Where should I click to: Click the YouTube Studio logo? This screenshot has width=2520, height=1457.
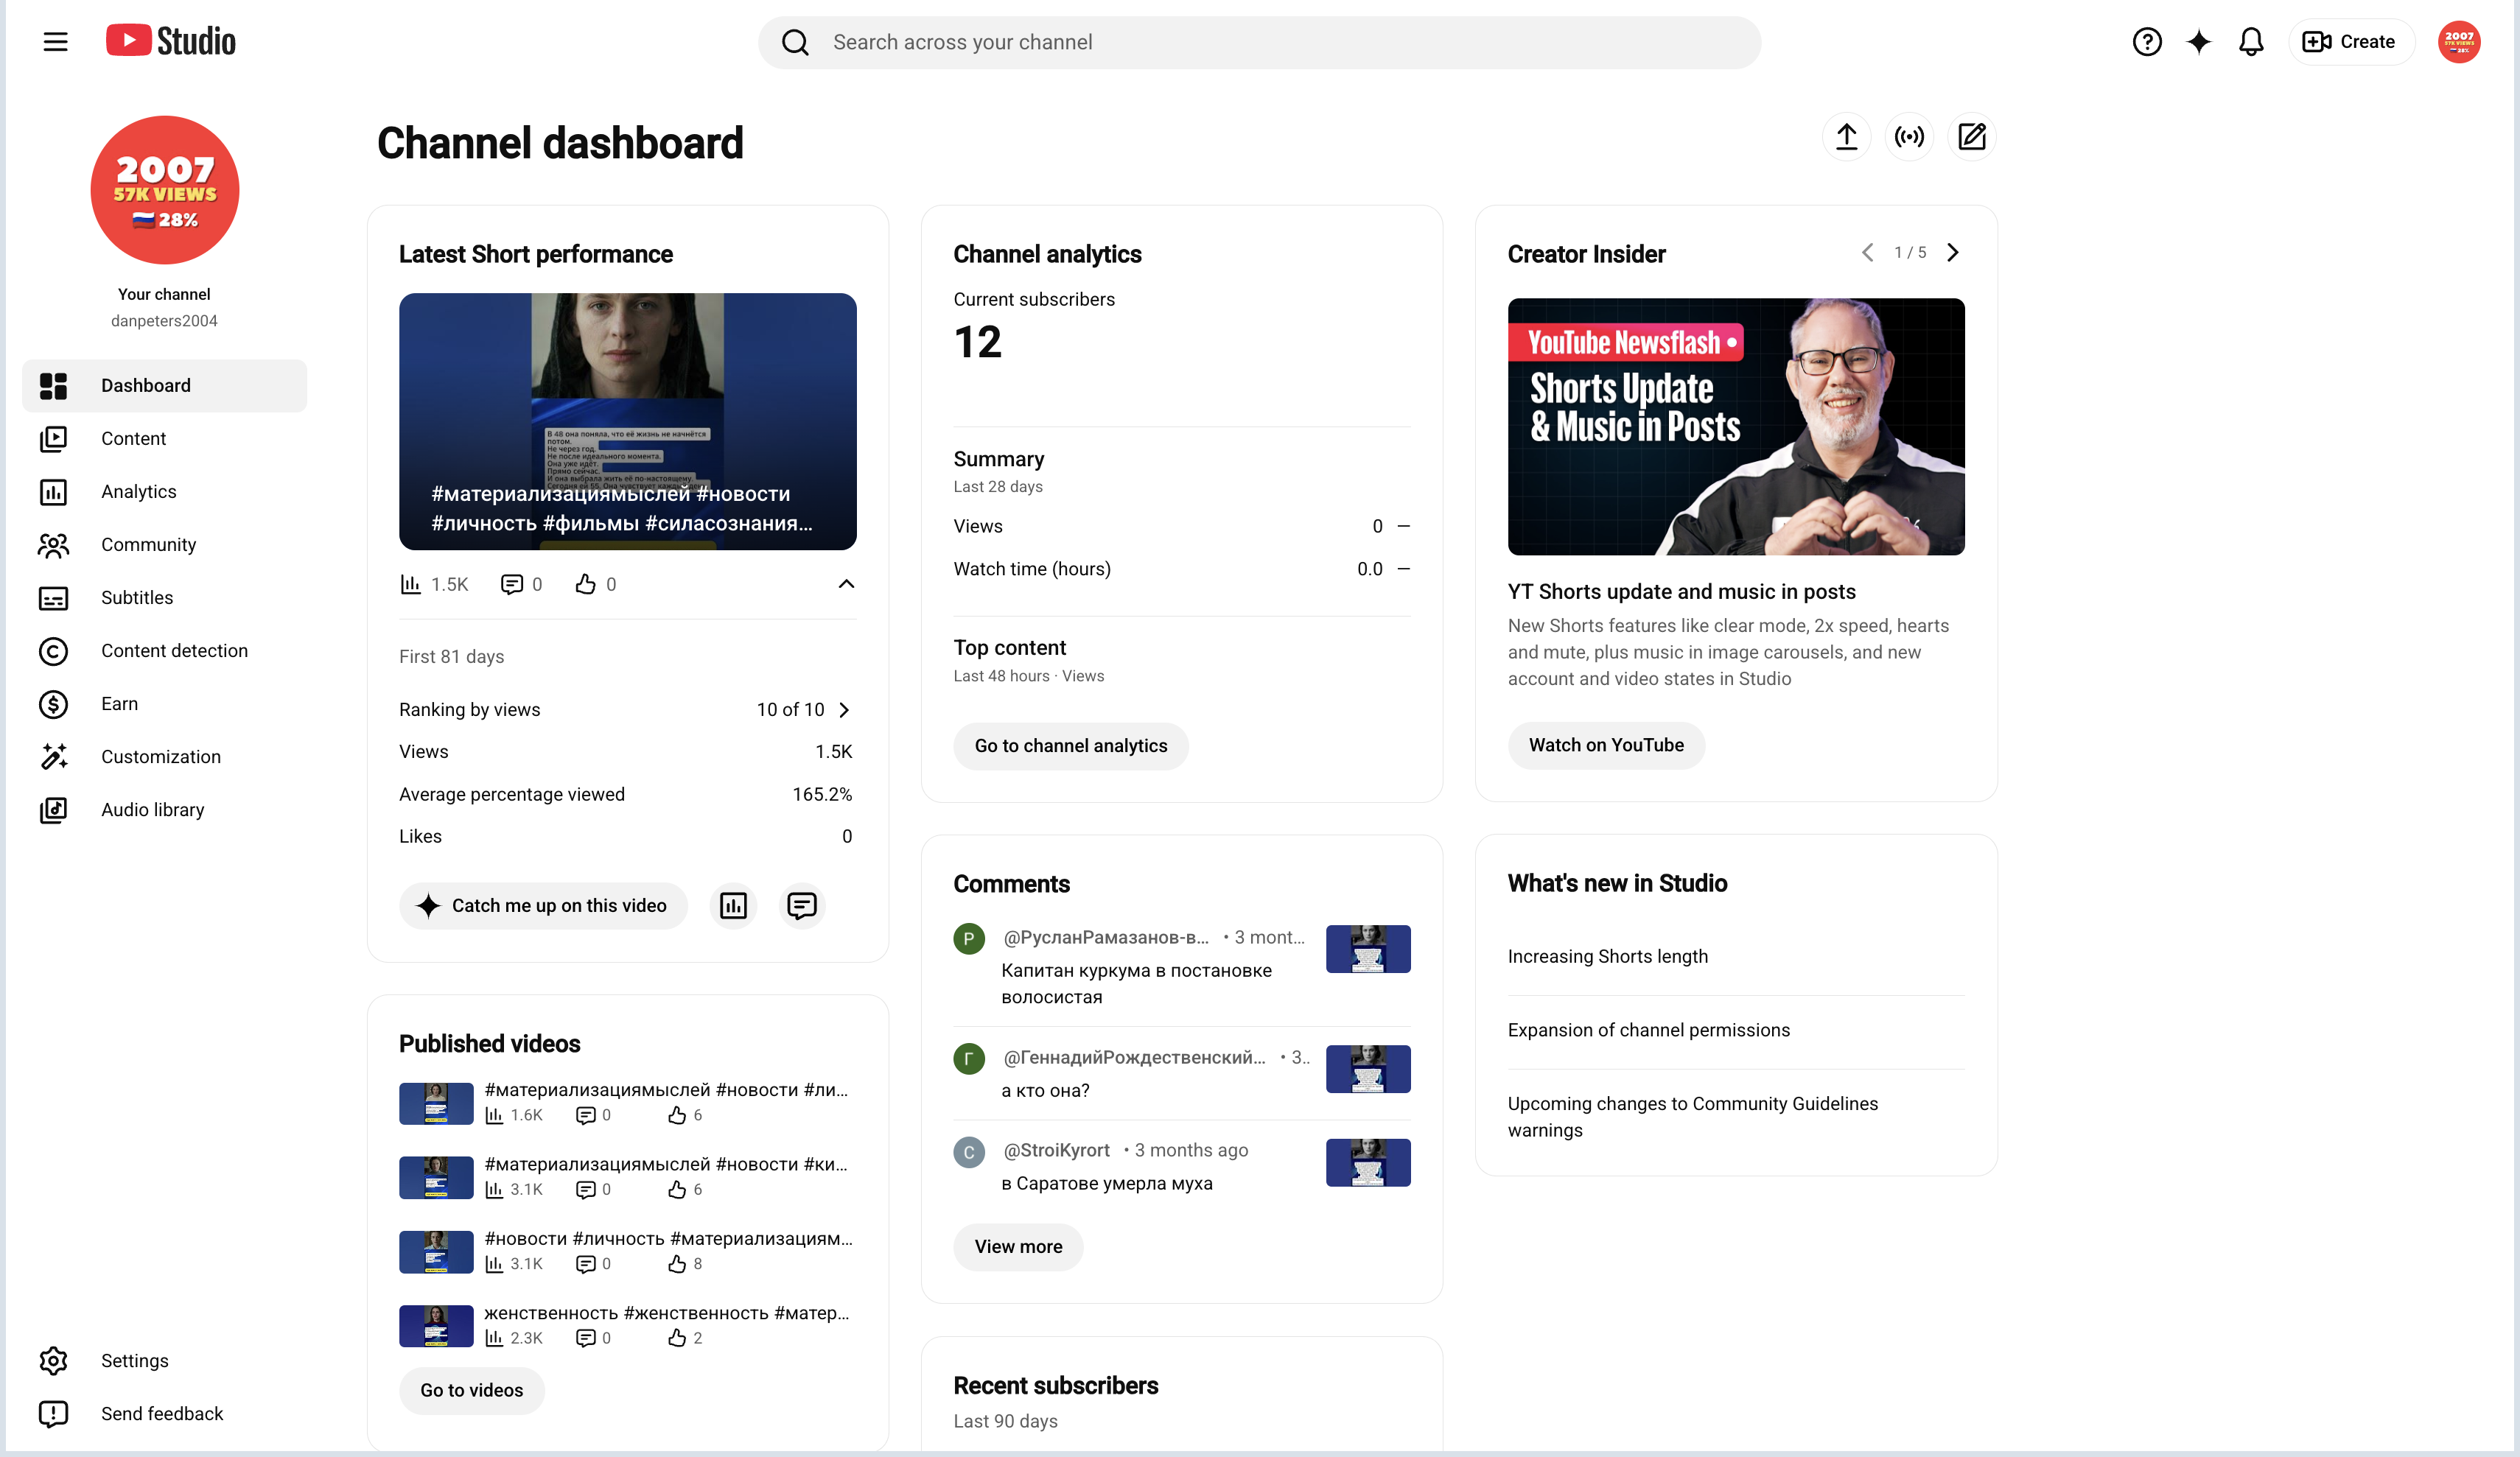pyautogui.click(x=171, y=41)
